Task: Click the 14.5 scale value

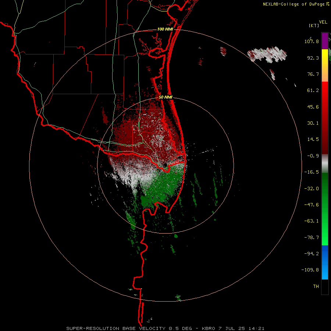Action: (313, 139)
